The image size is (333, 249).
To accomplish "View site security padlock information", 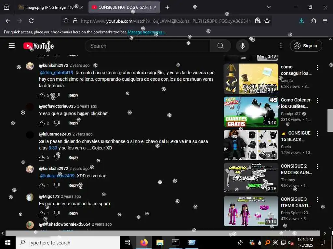I will pos(75,21).
